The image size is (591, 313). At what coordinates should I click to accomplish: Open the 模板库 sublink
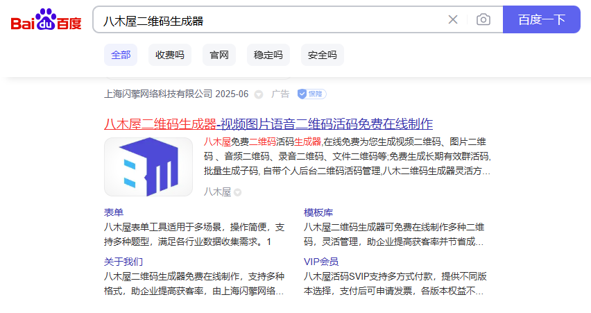coord(318,212)
